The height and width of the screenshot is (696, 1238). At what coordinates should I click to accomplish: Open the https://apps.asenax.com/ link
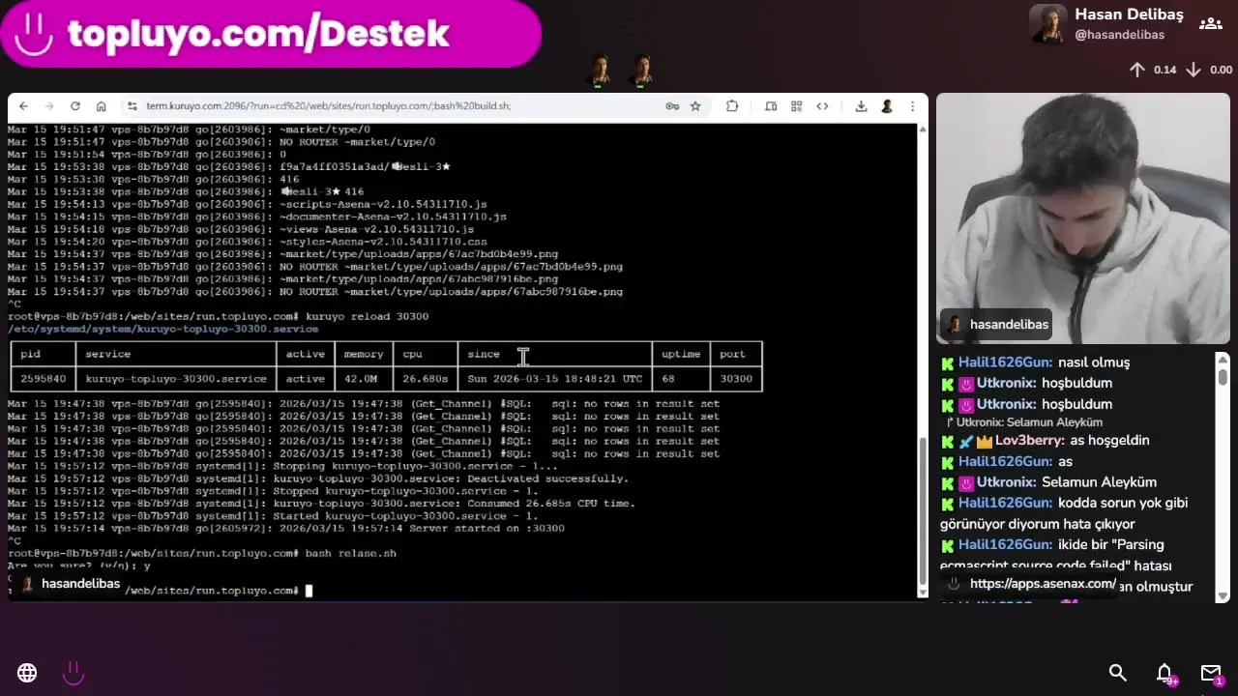tap(1043, 584)
